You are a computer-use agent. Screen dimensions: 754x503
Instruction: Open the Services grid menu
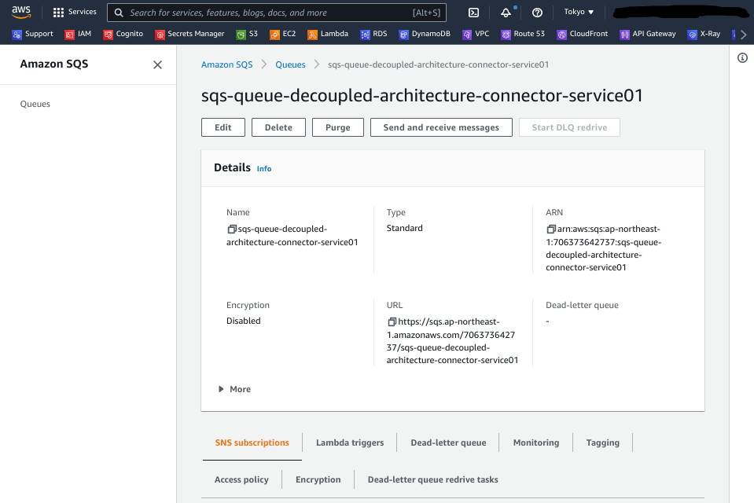pos(75,12)
